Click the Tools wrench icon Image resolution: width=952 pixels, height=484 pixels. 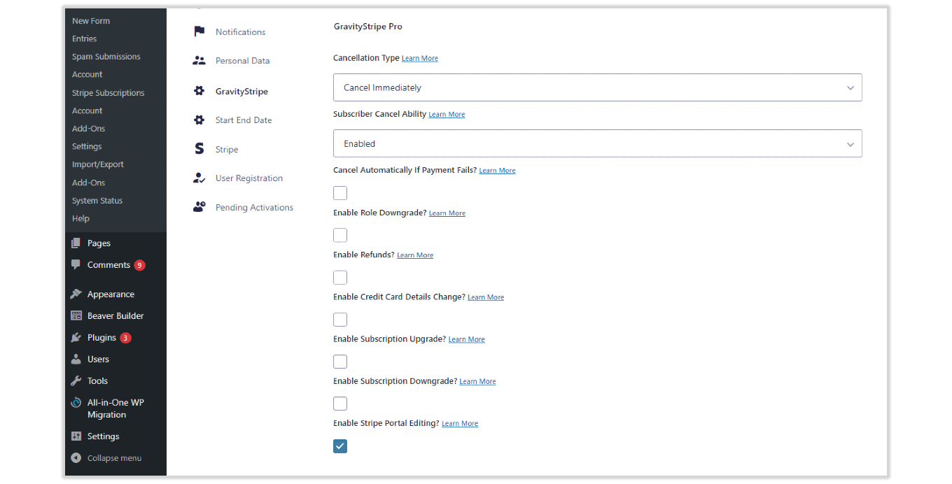click(76, 381)
